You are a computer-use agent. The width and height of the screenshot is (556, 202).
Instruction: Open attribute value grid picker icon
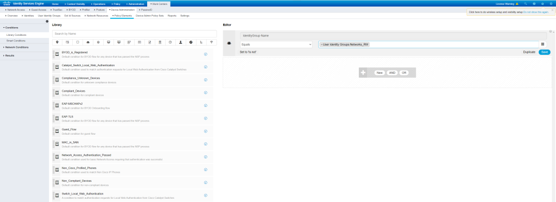[x=542, y=45]
